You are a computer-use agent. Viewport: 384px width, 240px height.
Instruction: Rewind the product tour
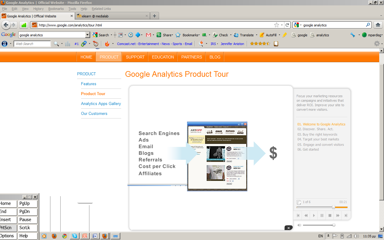point(306,215)
